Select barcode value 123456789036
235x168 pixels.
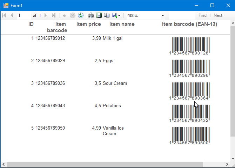pyautogui.click(x=50, y=83)
